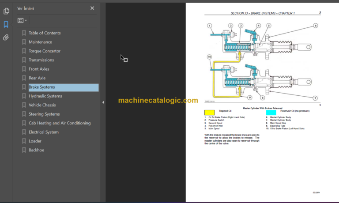The height and width of the screenshot is (203, 339).
Task: Click the bookmark icon beside Vehicle Chassis
Action: point(24,105)
